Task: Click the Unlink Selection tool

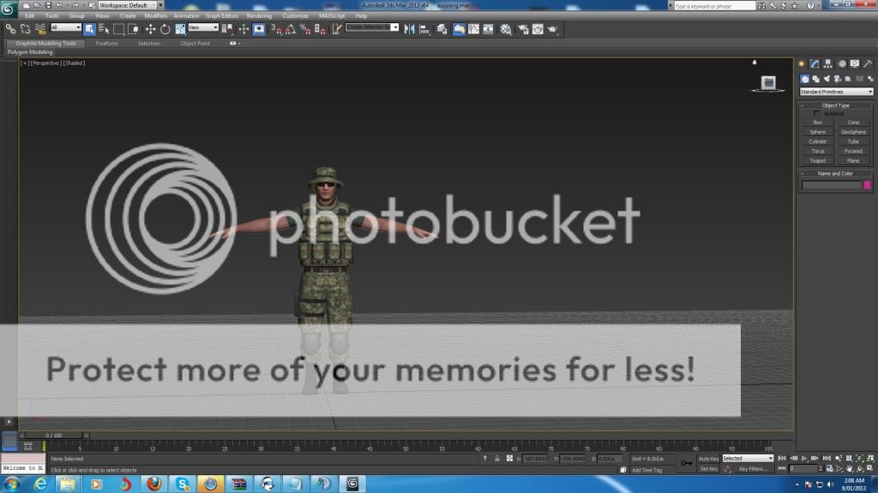Action: [x=25, y=29]
